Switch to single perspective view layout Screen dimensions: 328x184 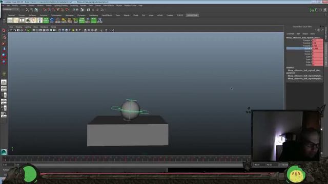coord(4,82)
